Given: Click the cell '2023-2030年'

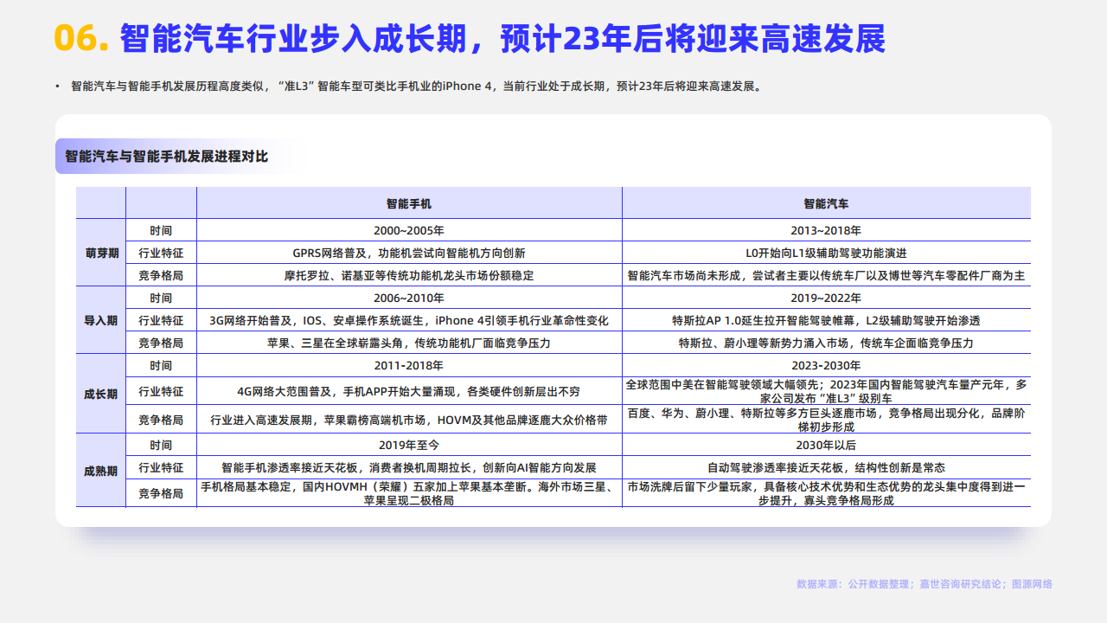Looking at the screenshot, I should [826, 366].
